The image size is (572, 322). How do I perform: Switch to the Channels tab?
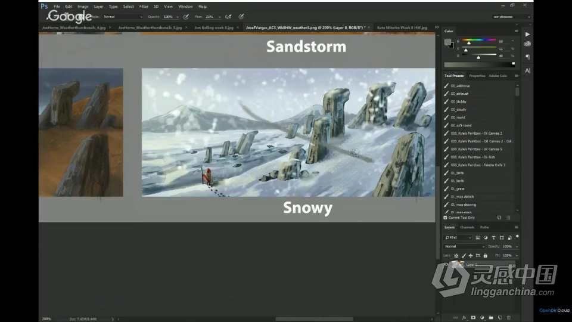[467, 227]
